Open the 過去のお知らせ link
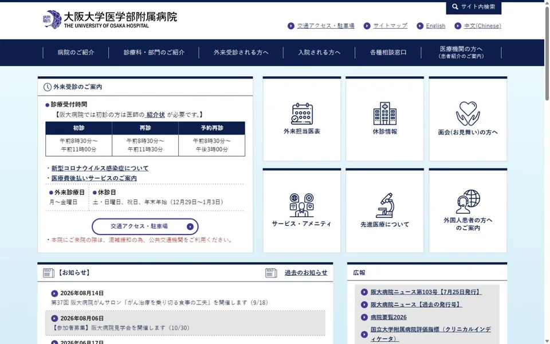Viewport: 550px width, 344px height. point(306,273)
